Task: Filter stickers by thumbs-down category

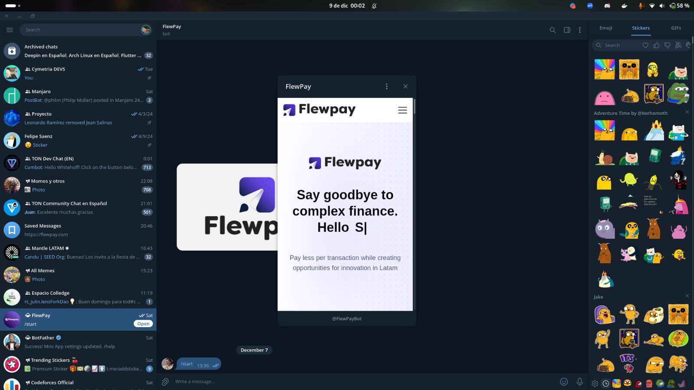Action: click(667, 45)
